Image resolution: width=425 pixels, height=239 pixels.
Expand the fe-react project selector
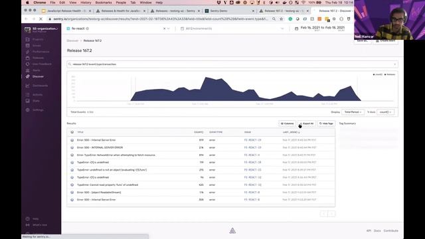coord(169,29)
